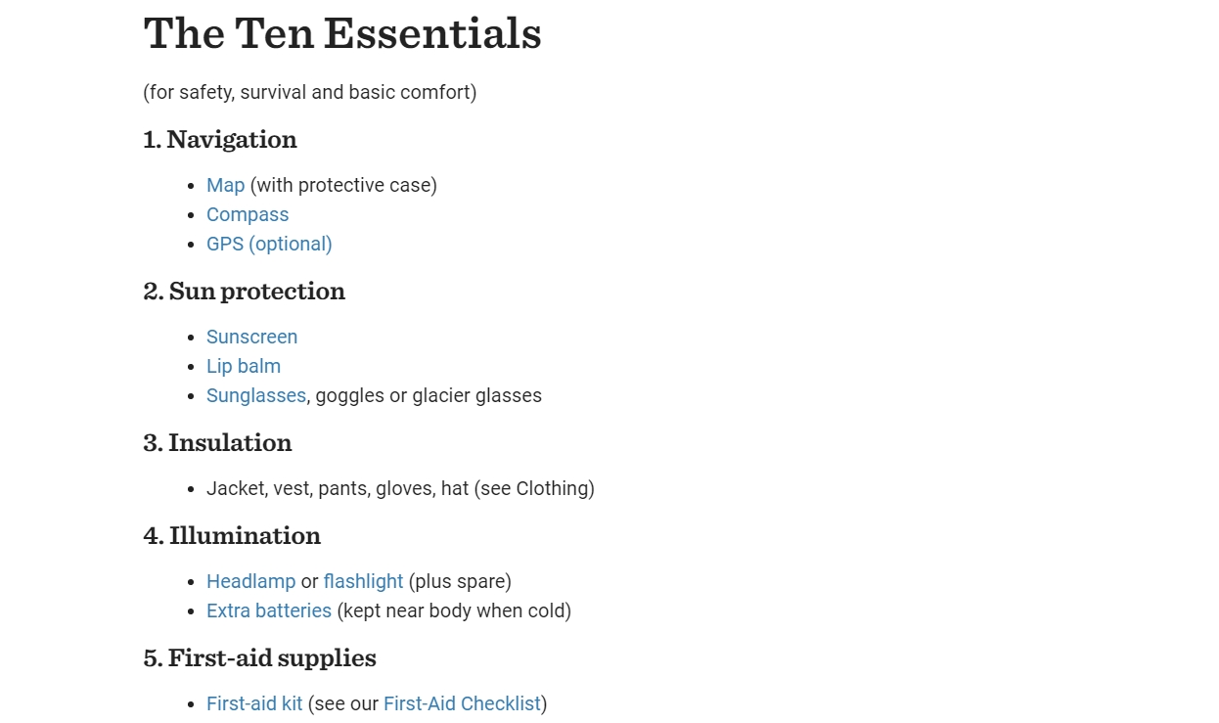This screenshot has width=1219, height=723.
Task: Open the Headlamp link
Action: click(250, 581)
